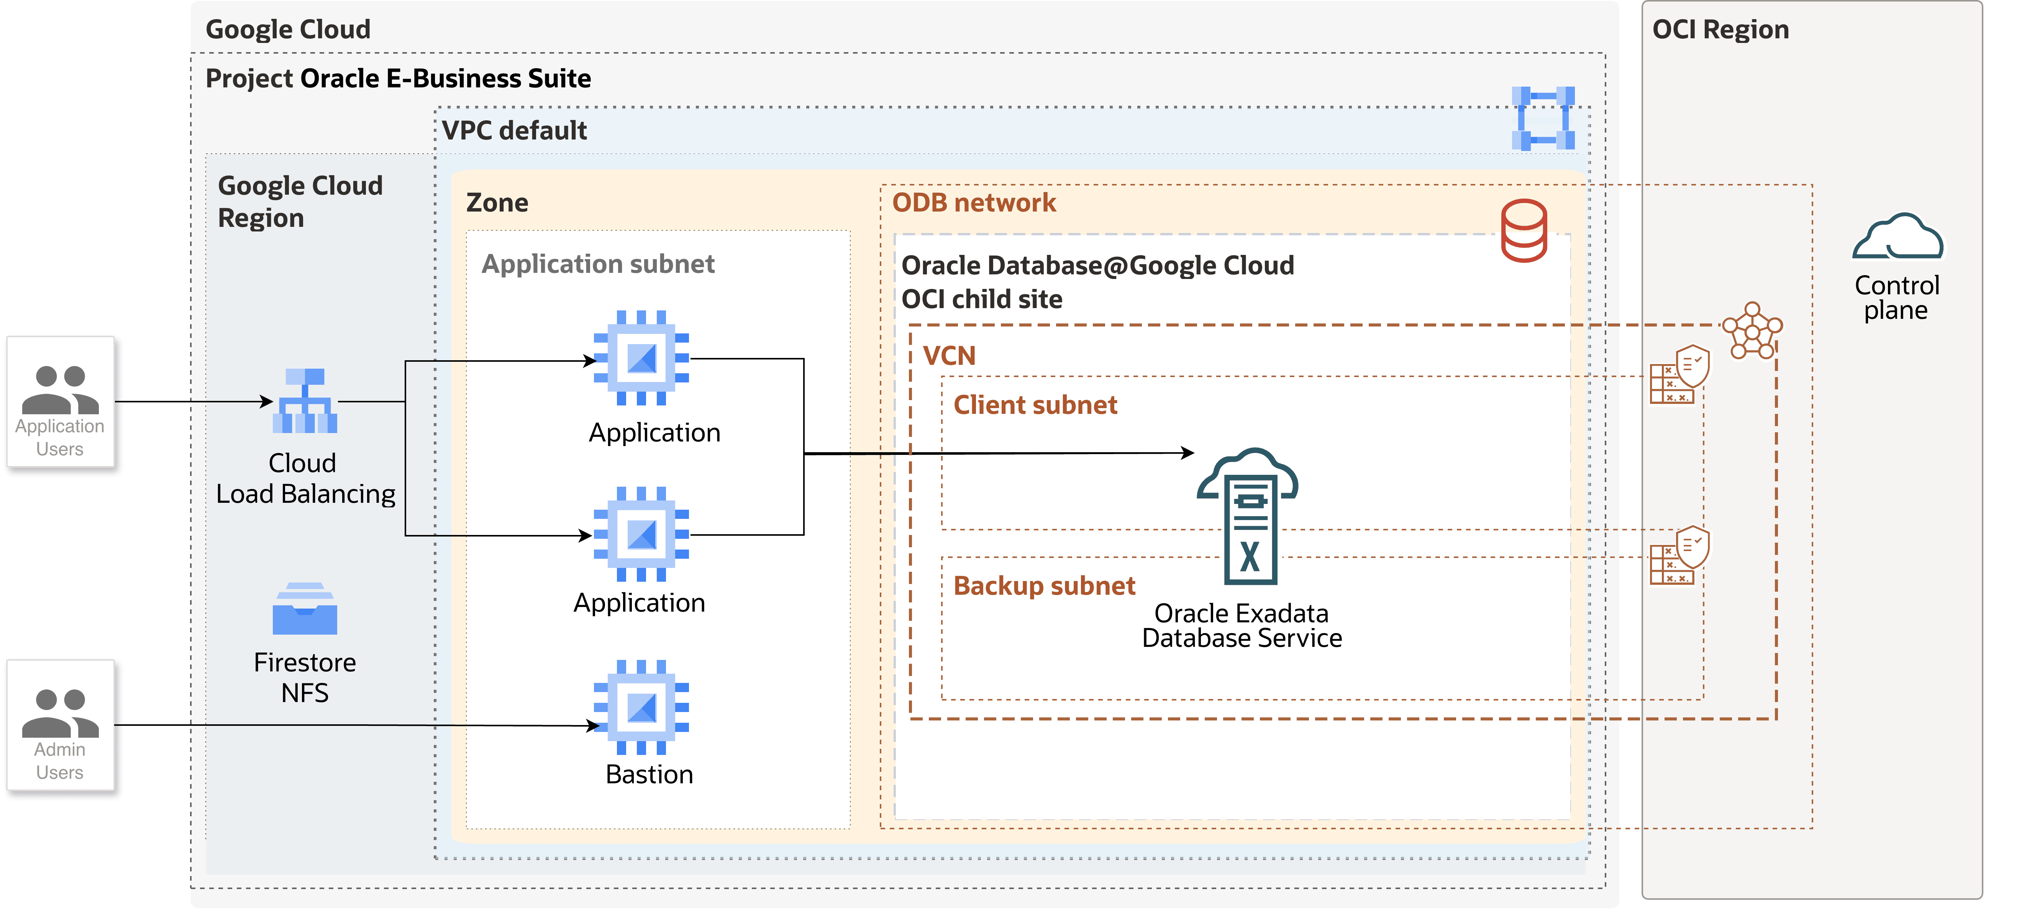Click the red database icon for ODB network
The width and height of the screenshot is (2037, 909).
tap(1525, 230)
